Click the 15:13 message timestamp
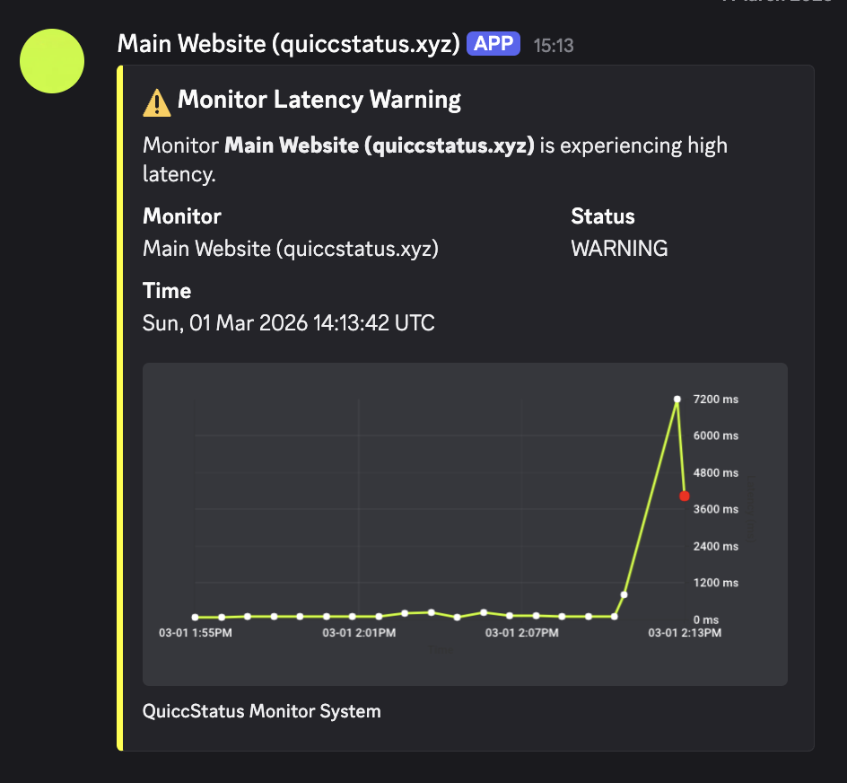 click(554, 45)
